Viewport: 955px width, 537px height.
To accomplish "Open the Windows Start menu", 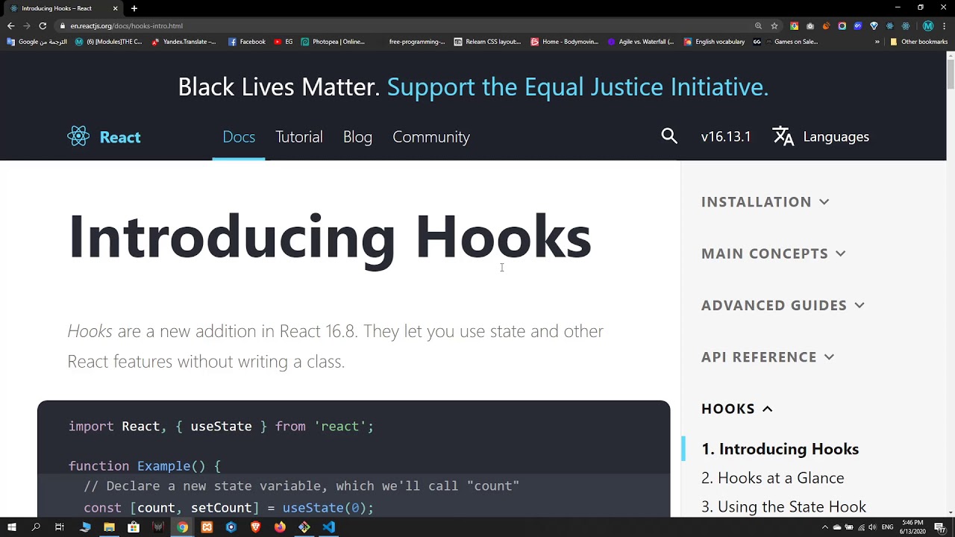I will tap(12, 527).
